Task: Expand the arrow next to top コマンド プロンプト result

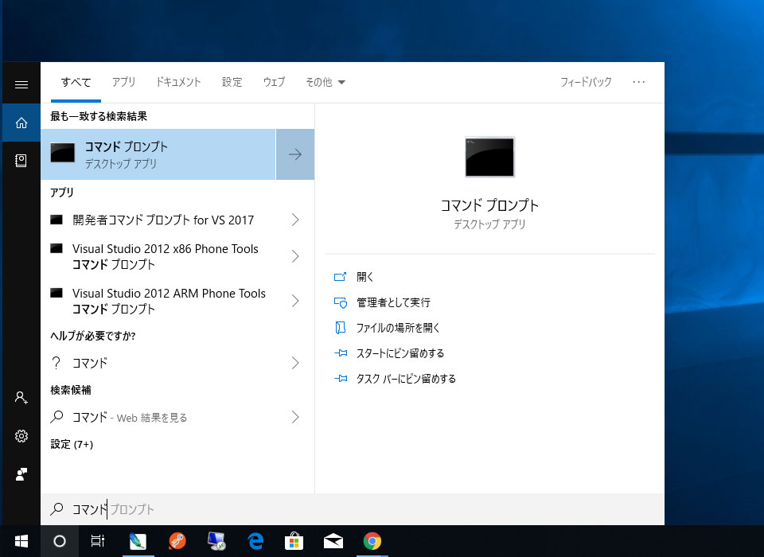Action: click(x=295, y=154)
